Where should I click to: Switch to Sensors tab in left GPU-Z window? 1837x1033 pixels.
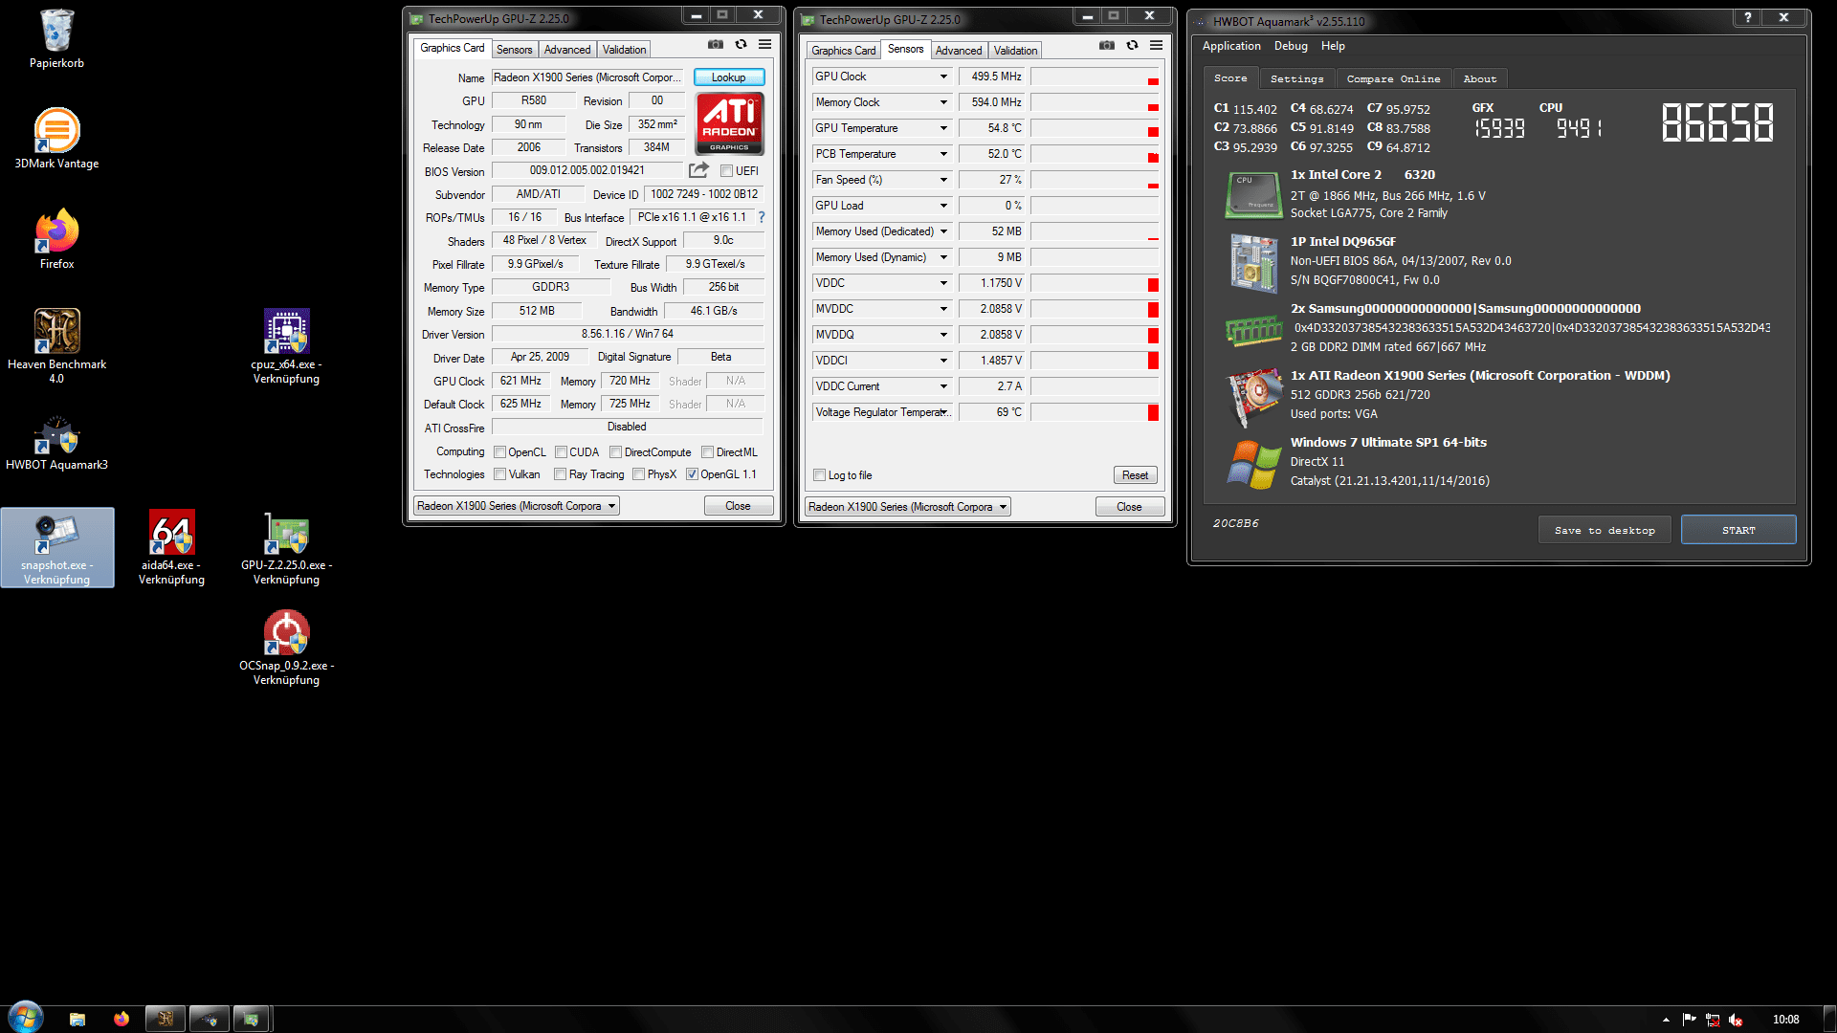[x=514, y=50]
